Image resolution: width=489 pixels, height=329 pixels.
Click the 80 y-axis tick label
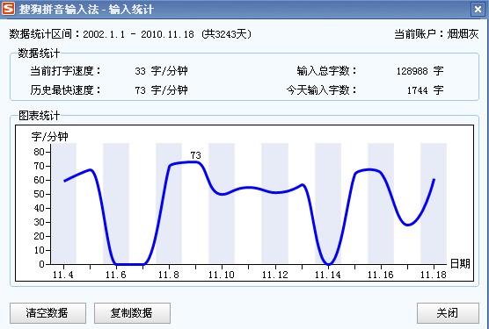coord(39,152)
